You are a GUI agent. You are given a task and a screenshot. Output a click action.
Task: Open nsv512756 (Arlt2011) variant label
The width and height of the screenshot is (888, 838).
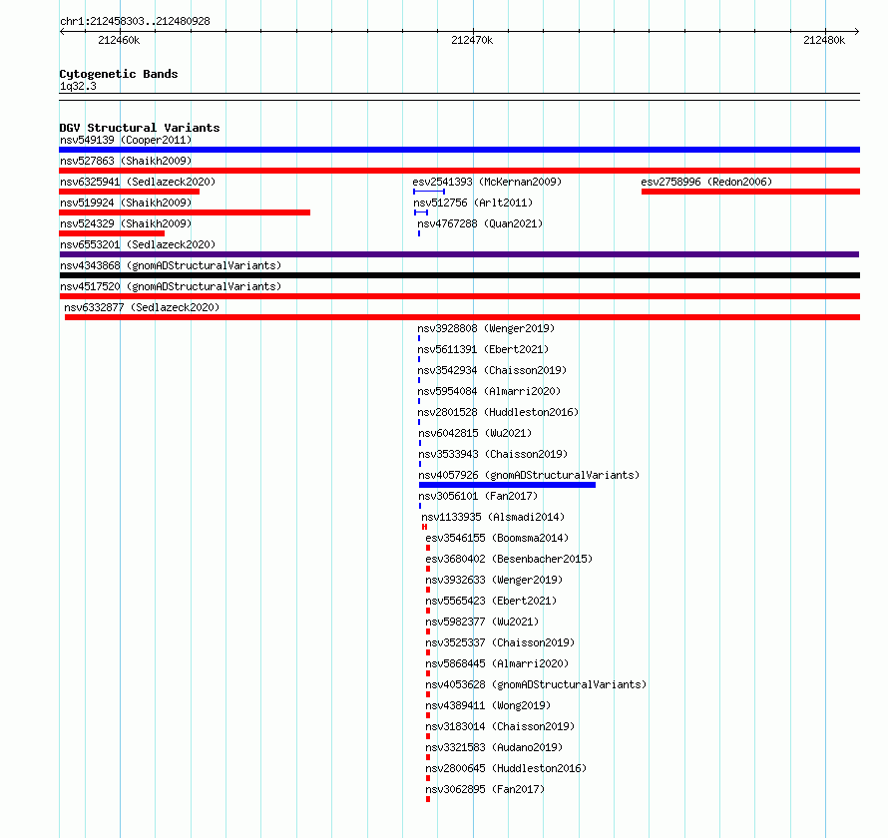(473, 203)
